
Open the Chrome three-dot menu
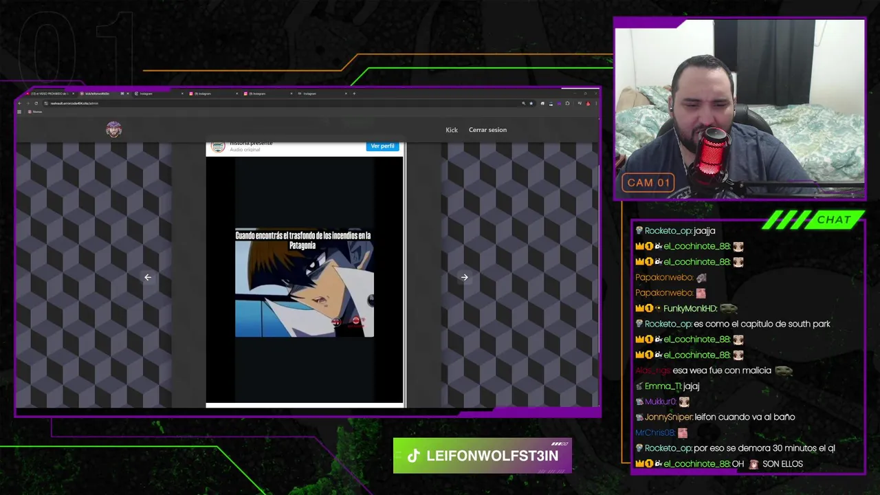click(x=596, y=103)
